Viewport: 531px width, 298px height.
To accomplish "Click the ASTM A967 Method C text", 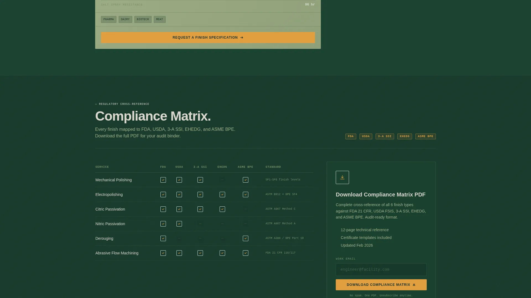I will click(280, 209).
